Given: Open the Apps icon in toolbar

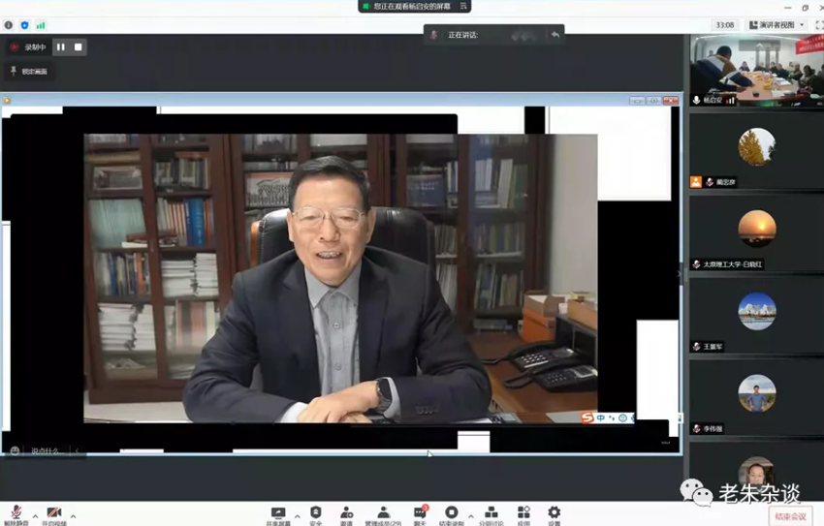Looking at the screenshot, I should pos(523,513).
